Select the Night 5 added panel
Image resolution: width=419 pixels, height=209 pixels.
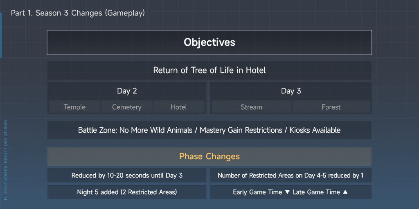point(127,192)
